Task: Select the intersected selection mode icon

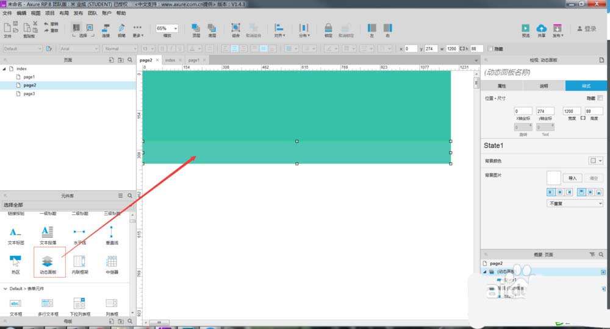Action: [77, 27]
